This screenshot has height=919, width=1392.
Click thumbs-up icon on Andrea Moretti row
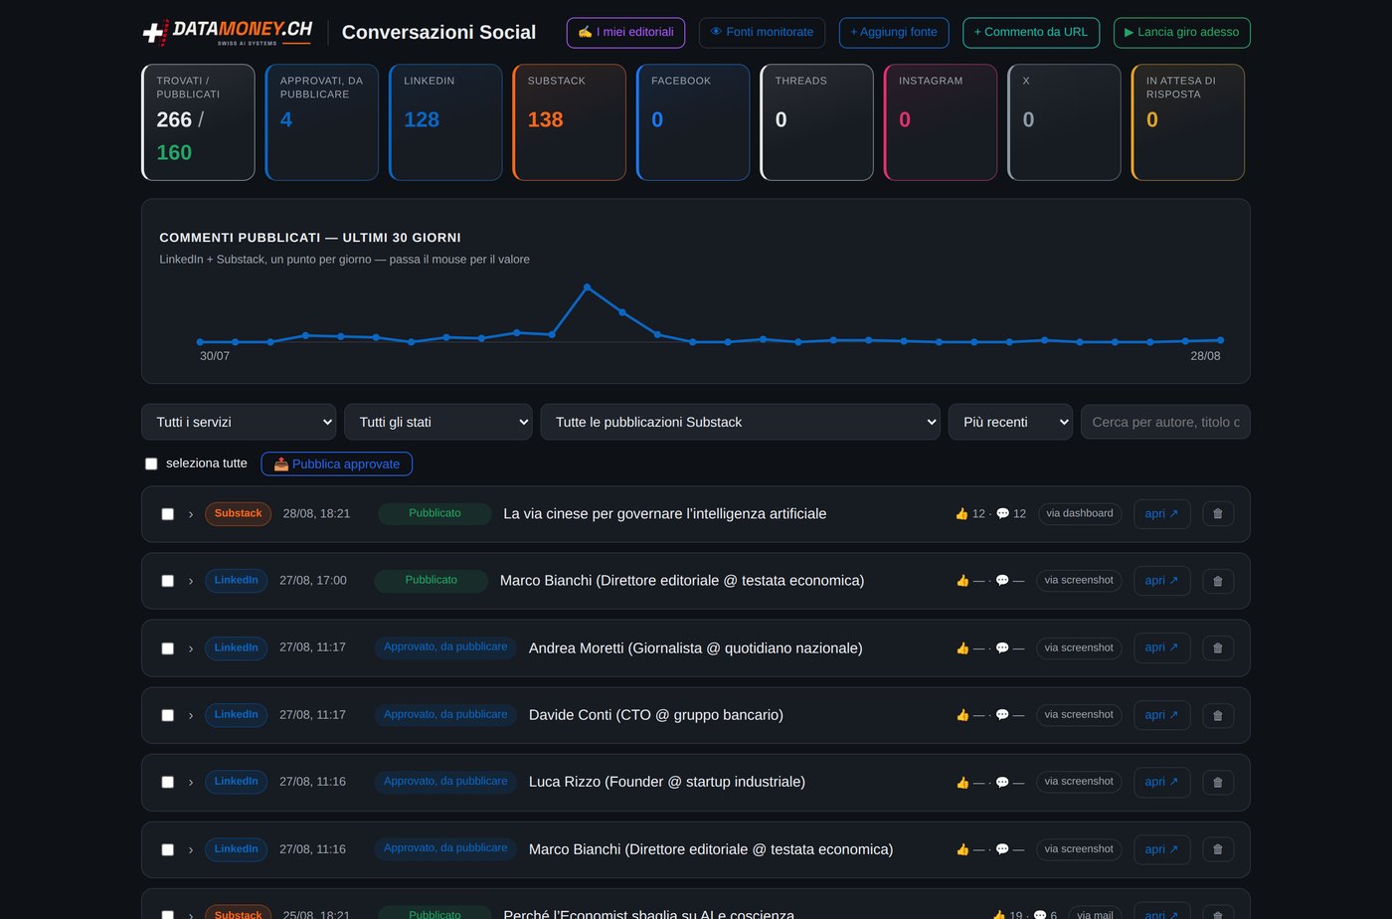[x=962, y=648]
